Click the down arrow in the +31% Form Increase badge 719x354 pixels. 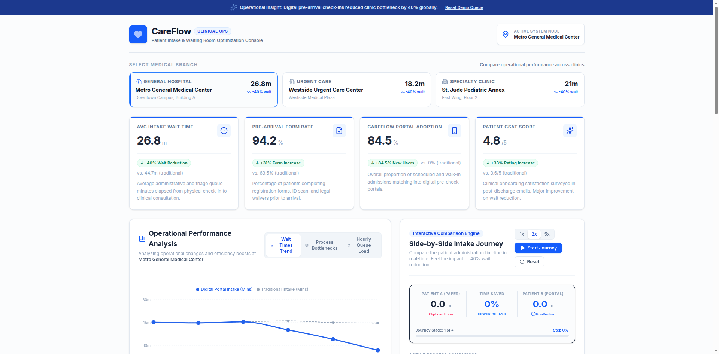coord(257,163)
